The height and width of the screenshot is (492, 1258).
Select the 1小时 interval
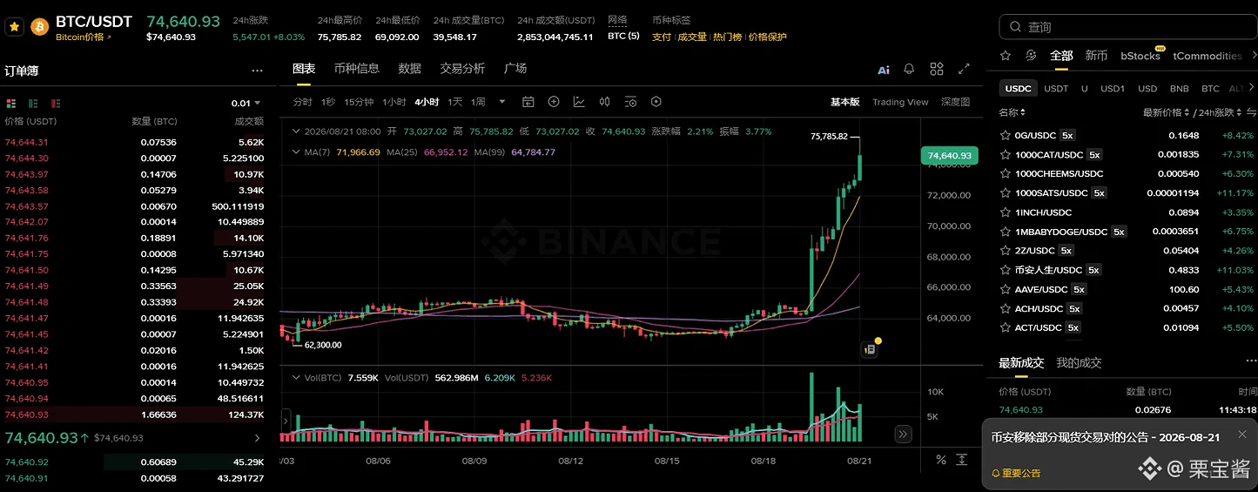point(394,102)
